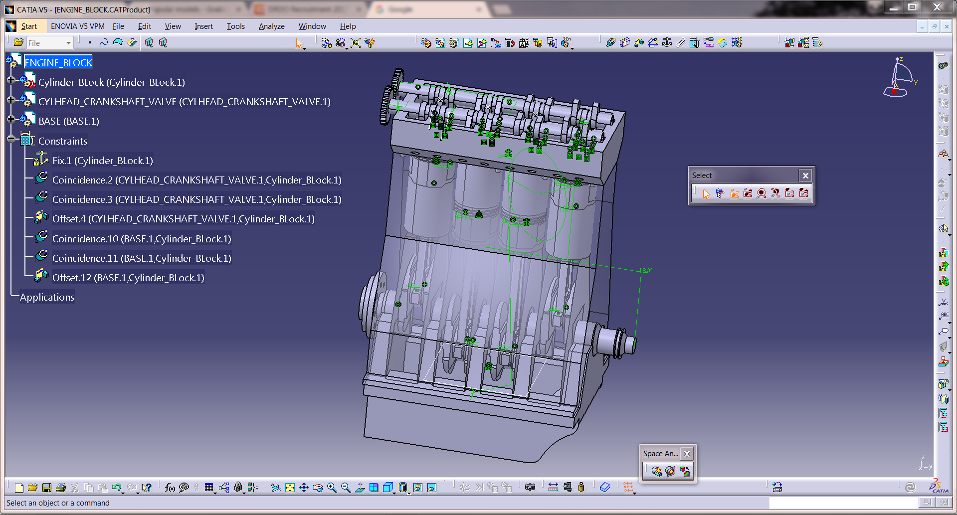This screenshot has height=515, width=957.
Task: Open the Help menu
Action: [348, 26]
